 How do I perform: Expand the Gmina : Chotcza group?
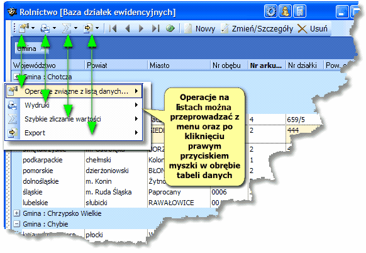point(16,77)
